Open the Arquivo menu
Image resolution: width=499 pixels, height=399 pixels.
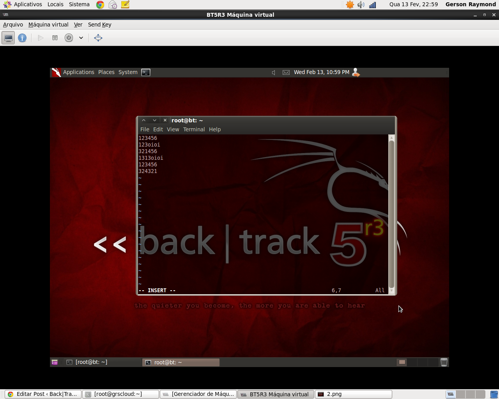pos(13,25)
